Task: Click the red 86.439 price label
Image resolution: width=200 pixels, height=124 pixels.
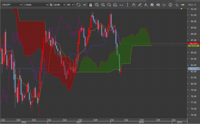Action: [x=194, y=43]
